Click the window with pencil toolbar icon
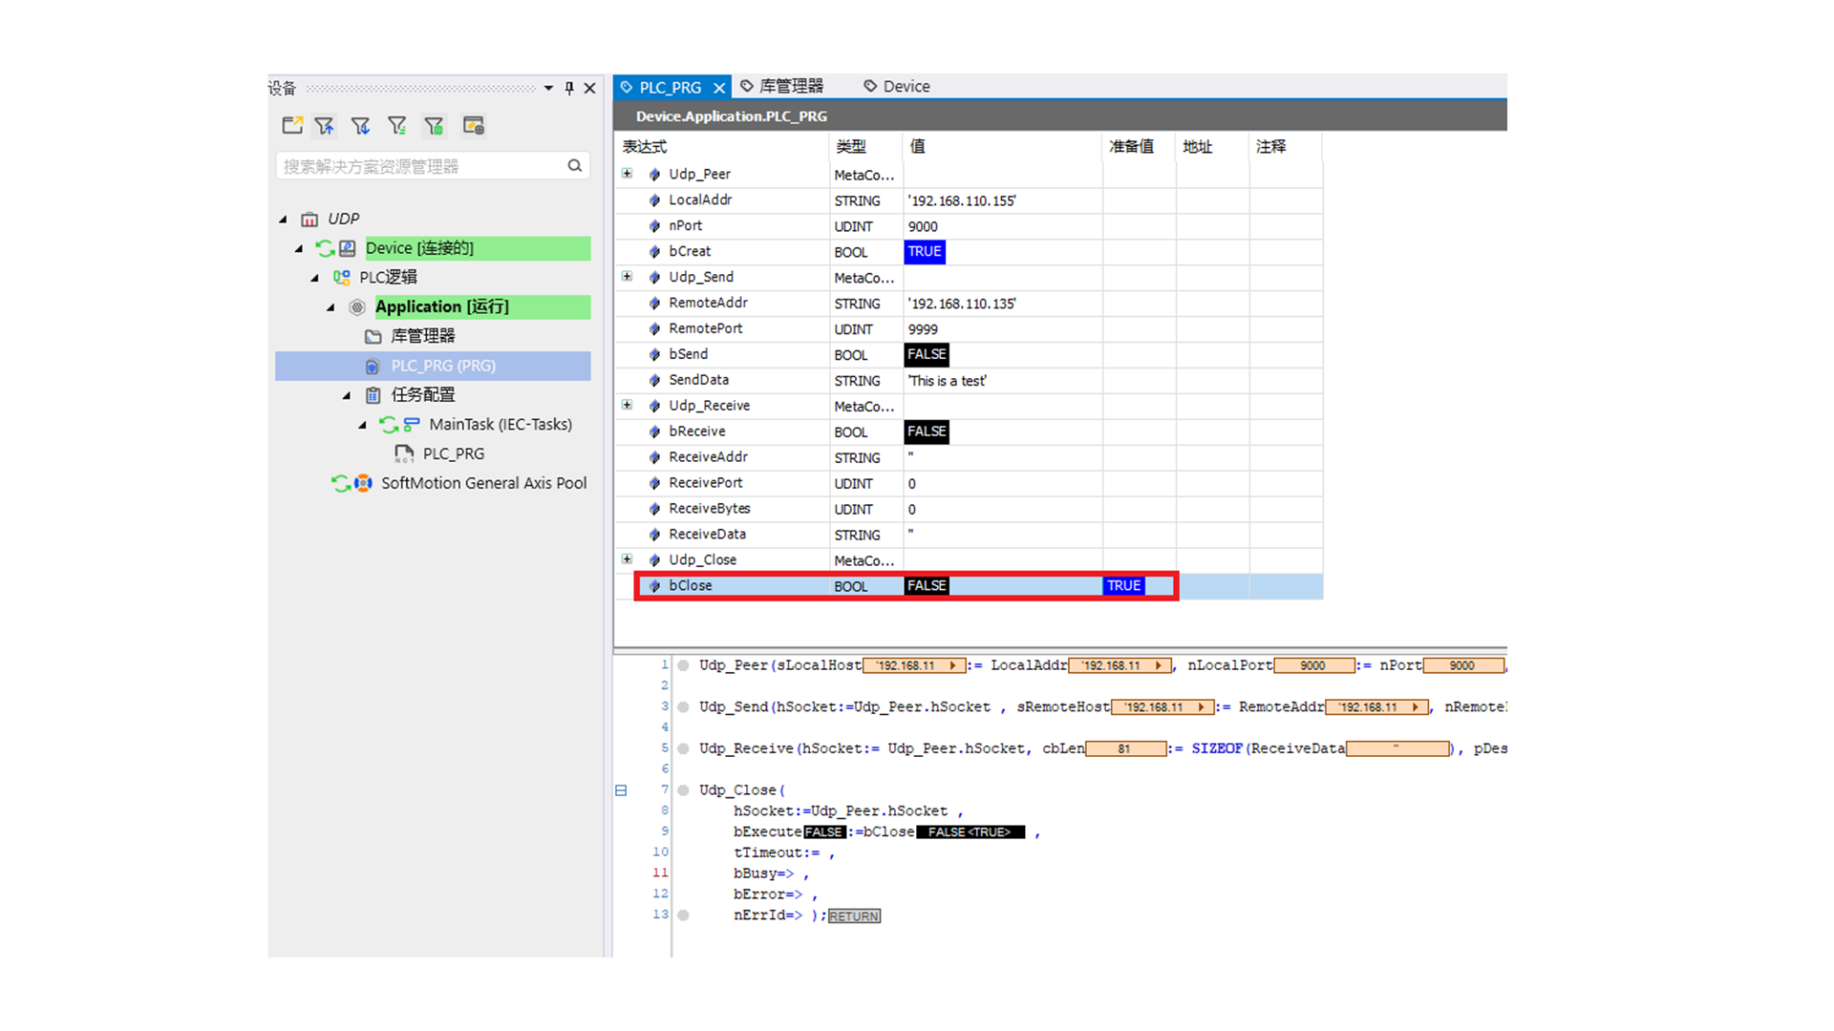1834x1031 pixels. coord(473,126)
